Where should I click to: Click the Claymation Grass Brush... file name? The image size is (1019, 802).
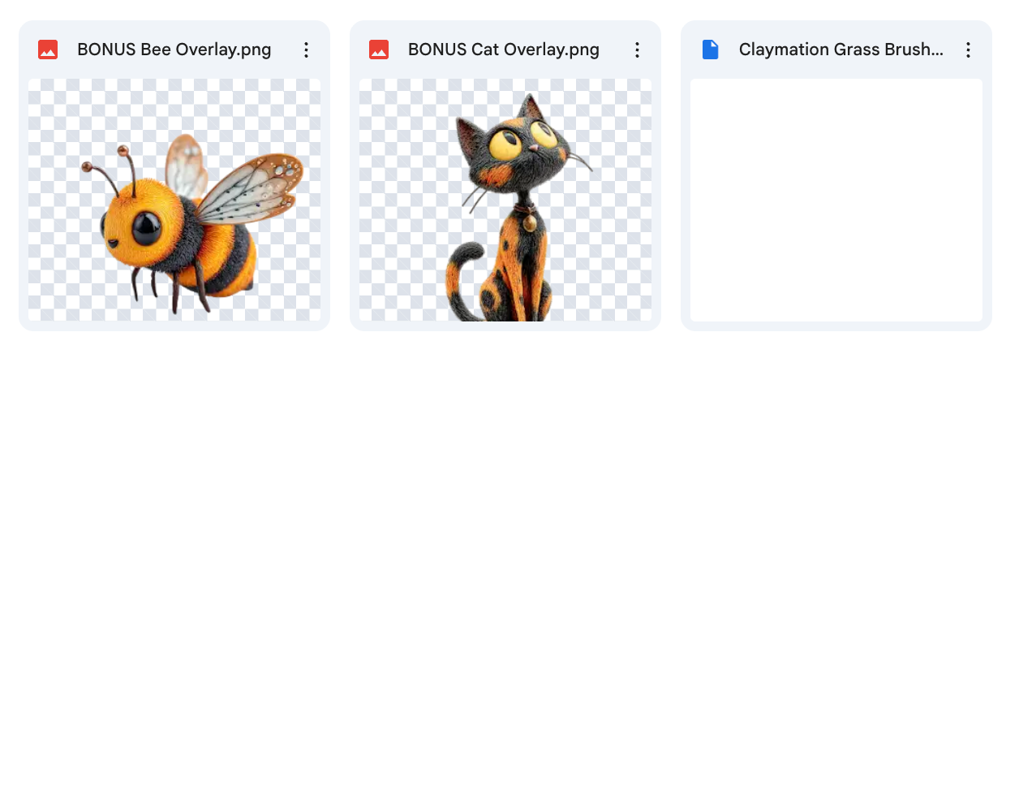(x=841, y=50)
